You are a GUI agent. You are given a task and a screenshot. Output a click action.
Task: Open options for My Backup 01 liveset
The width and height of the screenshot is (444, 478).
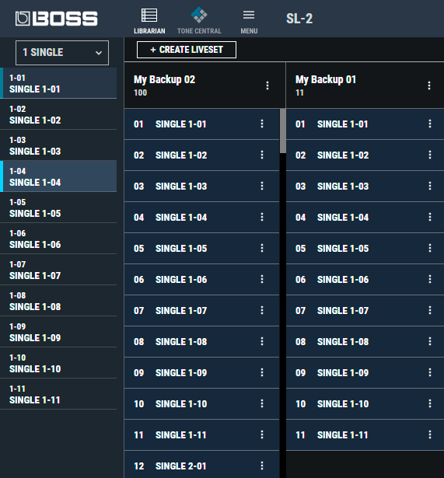429,85
